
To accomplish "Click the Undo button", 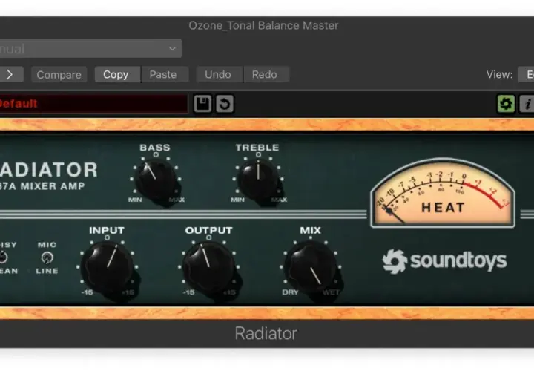I will (218, 75).
